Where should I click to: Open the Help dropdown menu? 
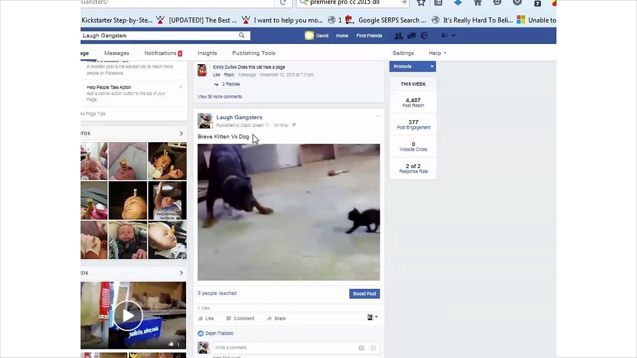pos(437,53)
